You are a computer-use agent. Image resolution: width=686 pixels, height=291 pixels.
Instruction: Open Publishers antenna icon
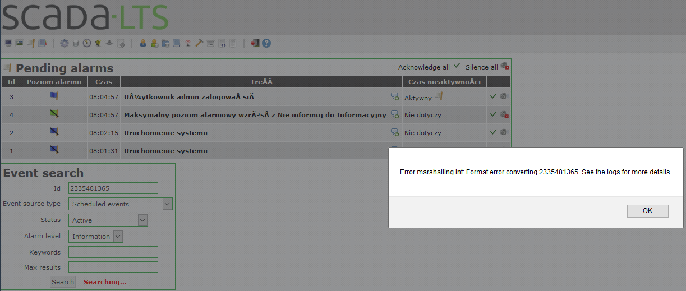(188, 43)
